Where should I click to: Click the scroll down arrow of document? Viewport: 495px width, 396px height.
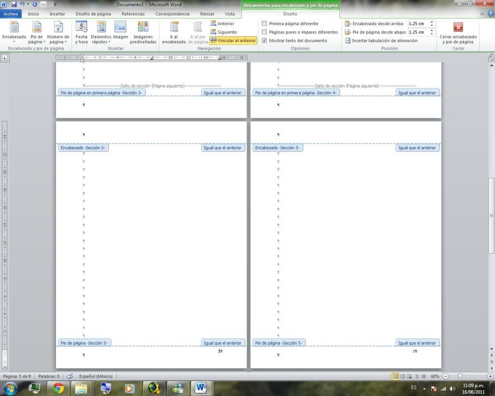click(491, 349)
